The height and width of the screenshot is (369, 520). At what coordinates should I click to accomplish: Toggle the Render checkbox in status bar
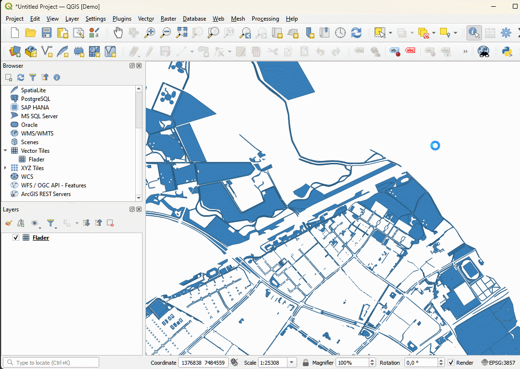click(451, 363)
